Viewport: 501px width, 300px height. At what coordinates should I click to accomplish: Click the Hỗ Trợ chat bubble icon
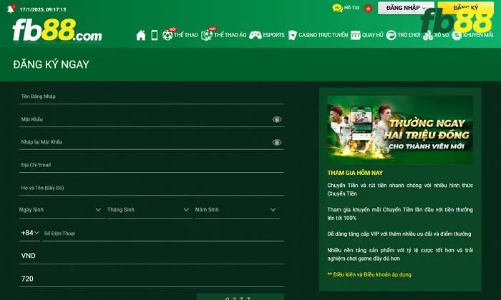click(337, 8)
